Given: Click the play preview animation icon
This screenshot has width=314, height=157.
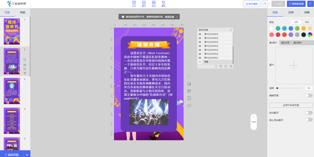Looking at the screenshot, I should point(189,76).
